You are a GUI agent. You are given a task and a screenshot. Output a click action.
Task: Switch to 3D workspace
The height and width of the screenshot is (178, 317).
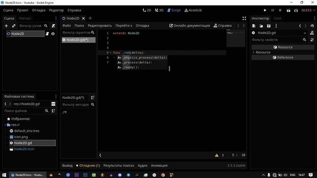(x=159, y=10)
